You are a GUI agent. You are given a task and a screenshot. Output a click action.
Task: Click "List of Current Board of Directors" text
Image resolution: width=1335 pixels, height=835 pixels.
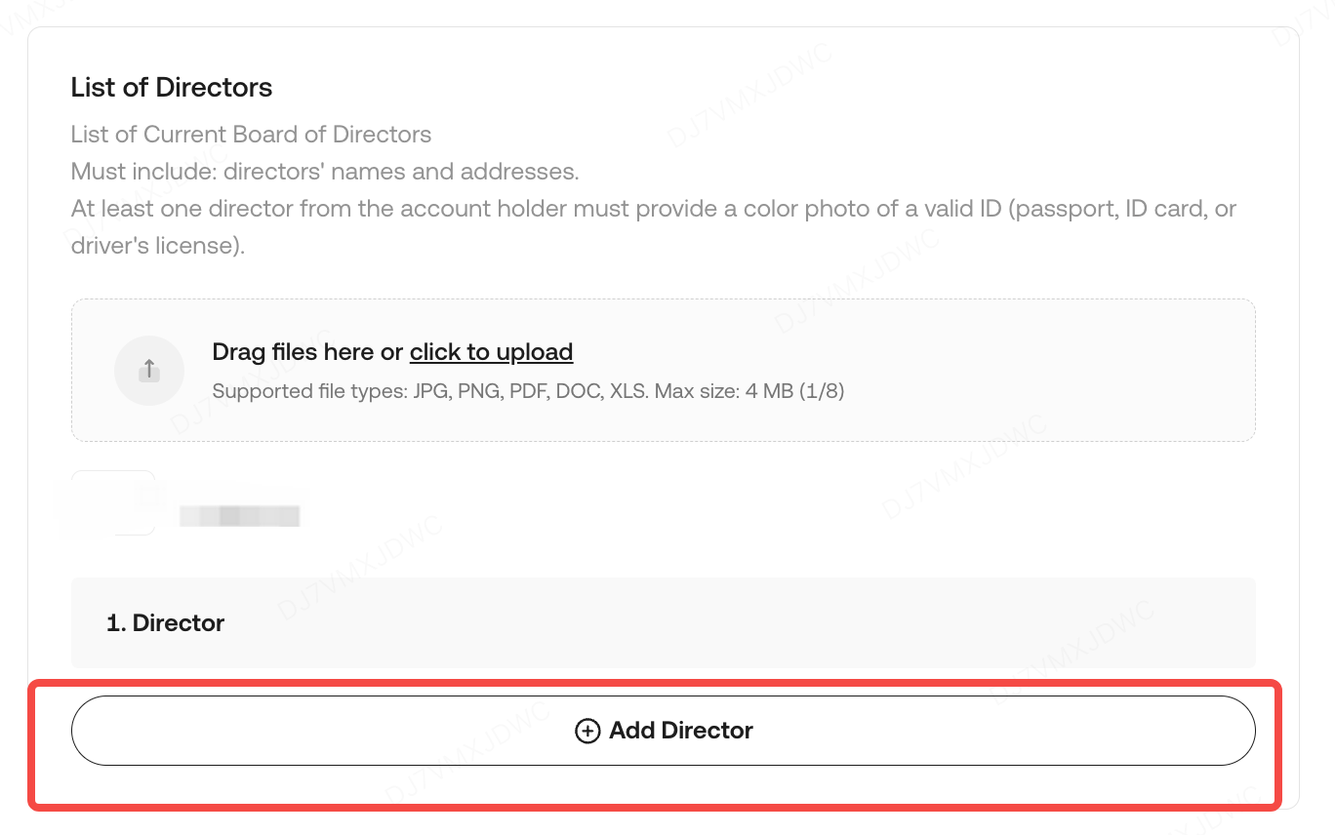point(251,134)
